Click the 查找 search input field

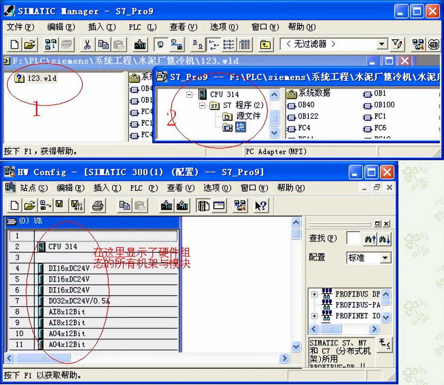(353, 239)
